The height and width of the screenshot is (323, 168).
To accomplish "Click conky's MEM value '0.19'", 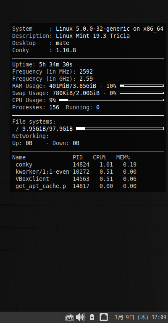I will coord(130,165).
